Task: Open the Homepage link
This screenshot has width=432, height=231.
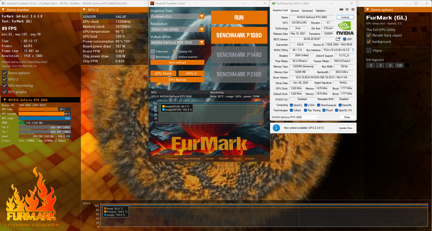Action: tap(171, 159)
